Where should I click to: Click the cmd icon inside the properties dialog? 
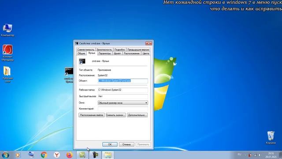click(x=82, y=61)
